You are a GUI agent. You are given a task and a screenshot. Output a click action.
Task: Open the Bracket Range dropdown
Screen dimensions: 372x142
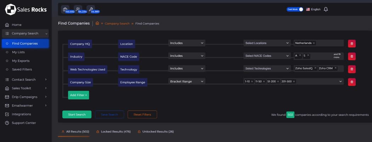pyautogui.click(x=187, y=81)
